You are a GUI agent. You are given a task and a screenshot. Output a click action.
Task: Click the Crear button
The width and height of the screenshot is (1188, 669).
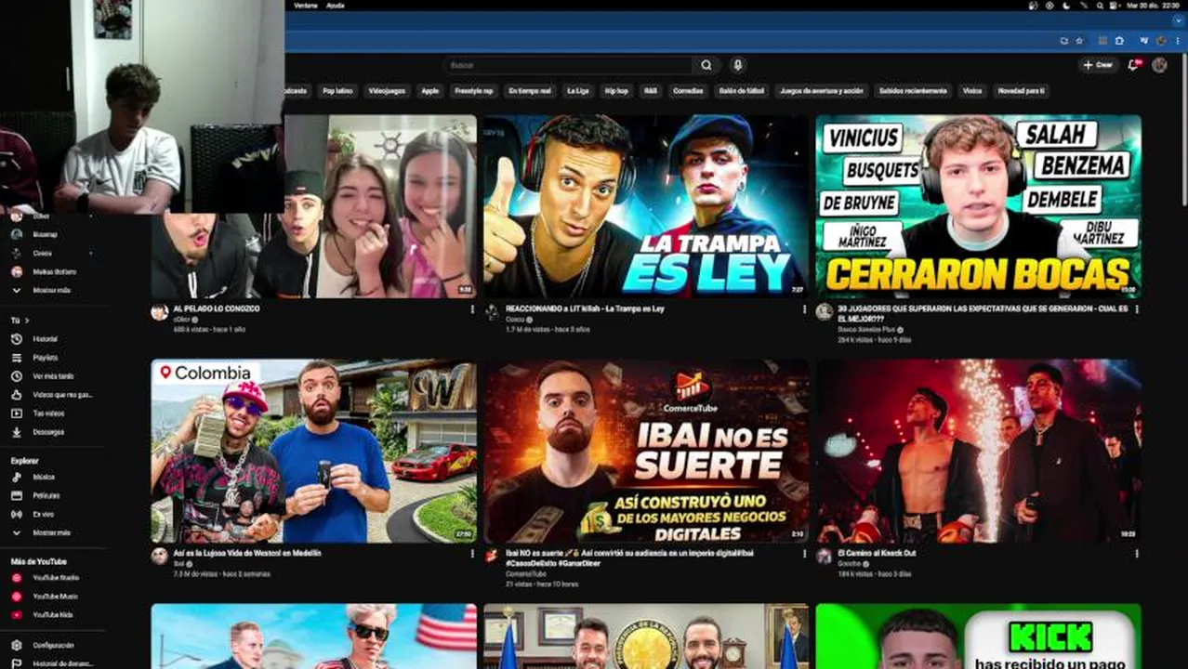coord(1098,65)
